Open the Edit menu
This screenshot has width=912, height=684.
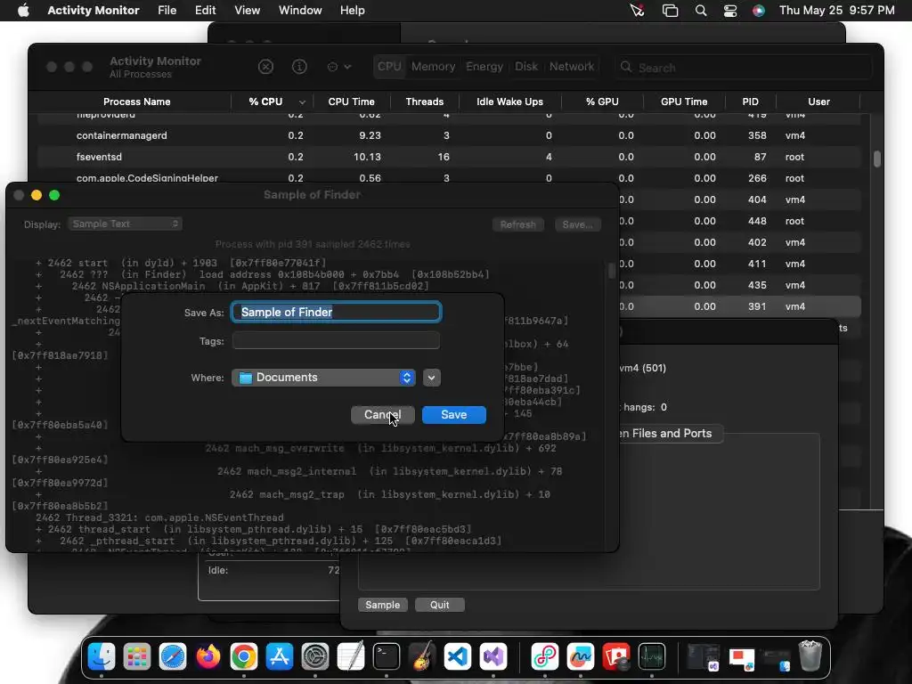click(206, 11)
